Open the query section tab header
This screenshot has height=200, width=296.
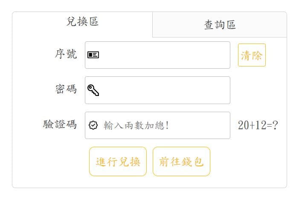[220, 25]
